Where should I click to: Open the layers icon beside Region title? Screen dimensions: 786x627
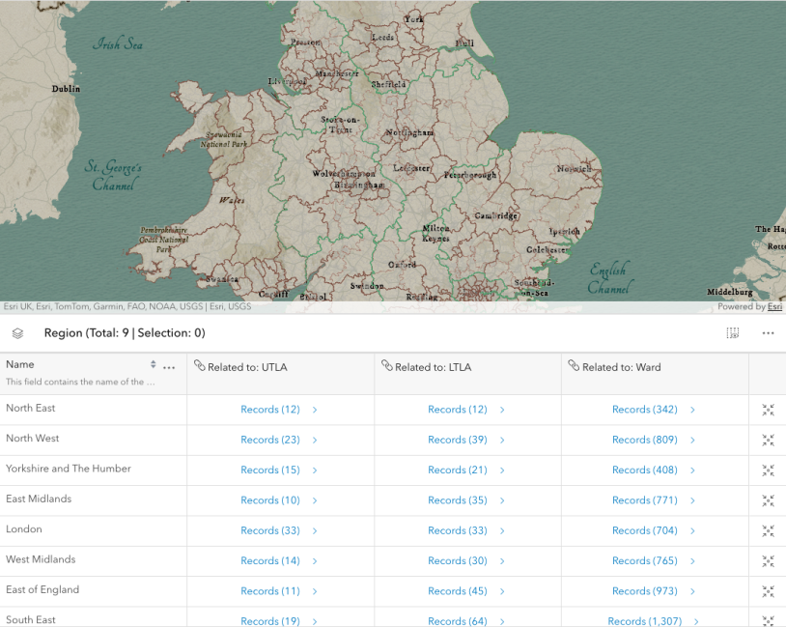coord(17,333)
